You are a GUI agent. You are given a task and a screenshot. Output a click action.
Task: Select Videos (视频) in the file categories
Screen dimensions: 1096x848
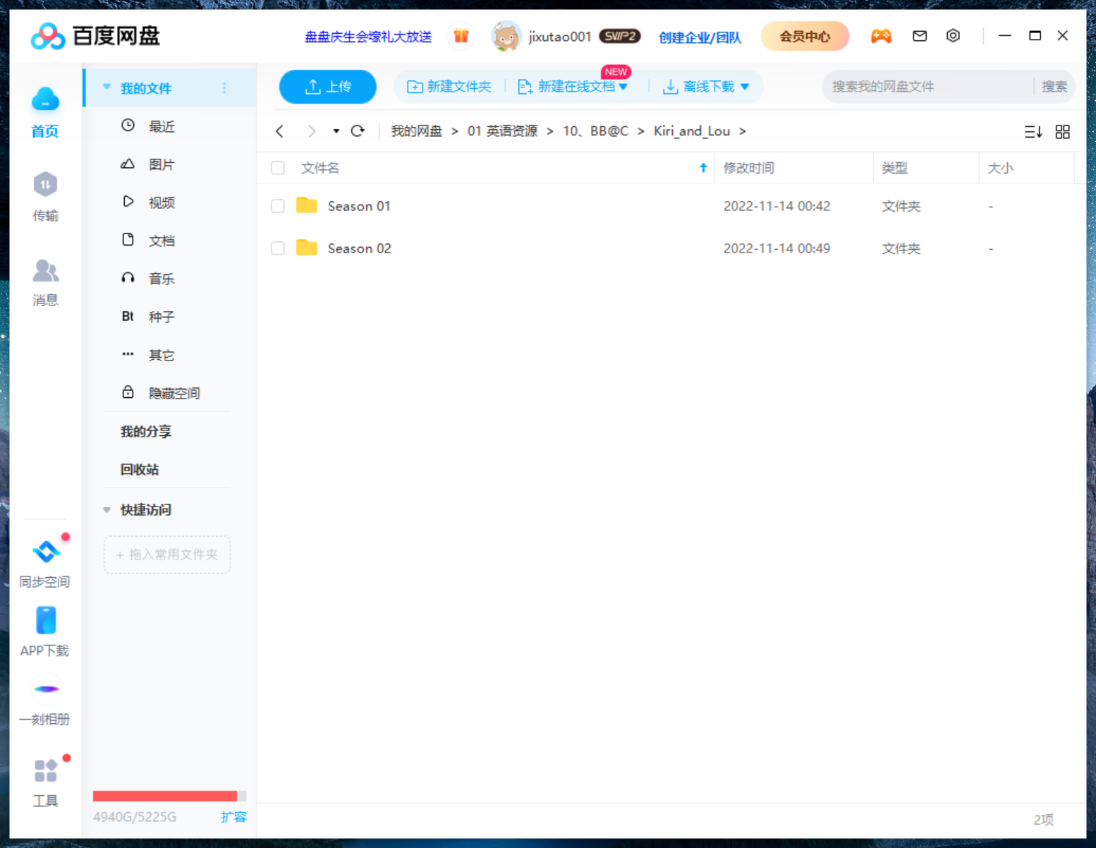(x=161, y=202)
